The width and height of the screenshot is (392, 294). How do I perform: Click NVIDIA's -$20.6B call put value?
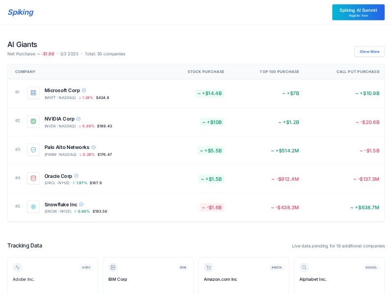367,122
